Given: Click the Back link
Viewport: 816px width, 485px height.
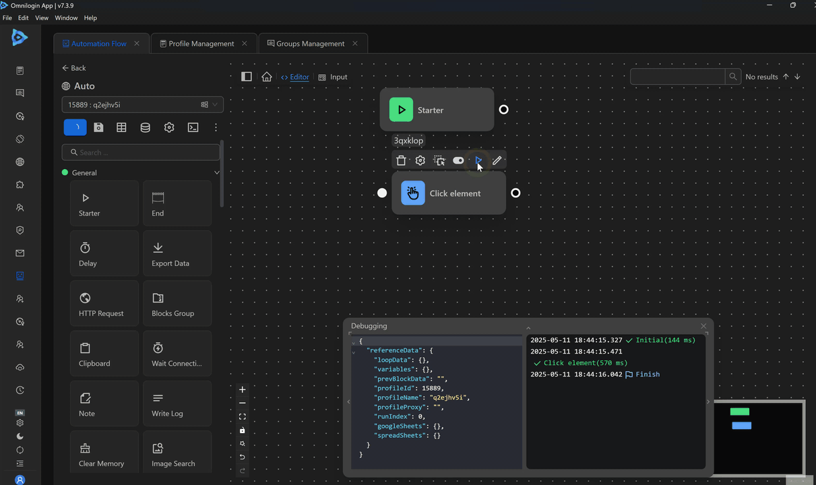Looking at the screenshot, I should 74,68.
